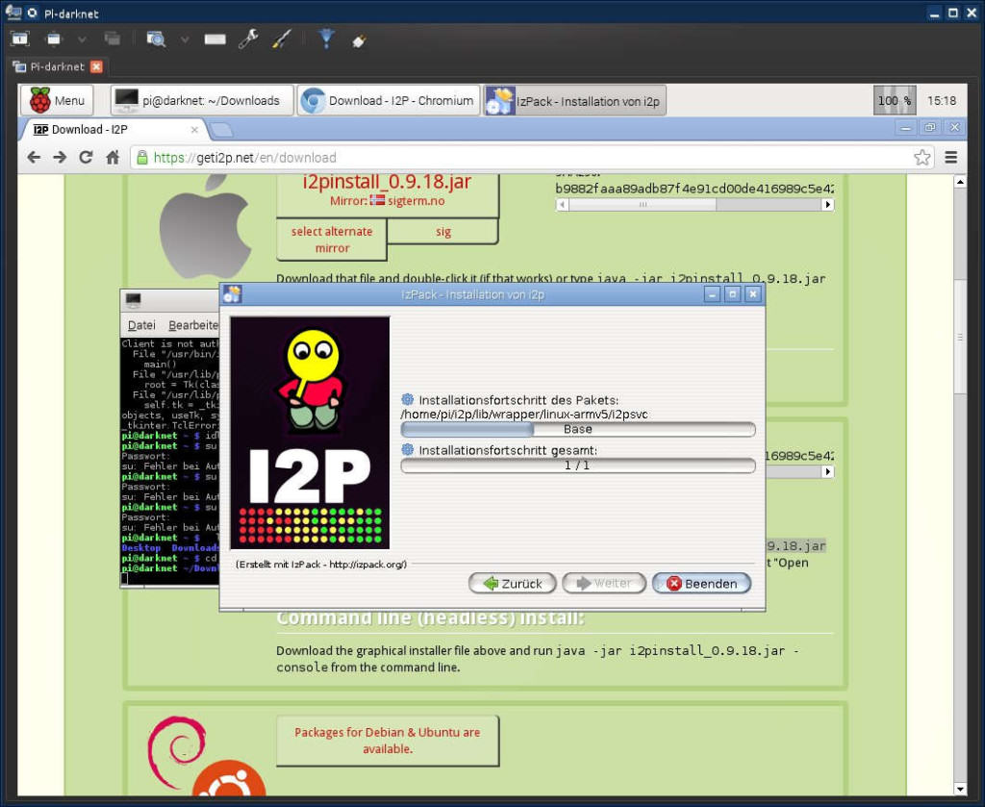985x807 pixels.
Task: Close the Pi-darknet connection tab
Action: pos(96,66)
